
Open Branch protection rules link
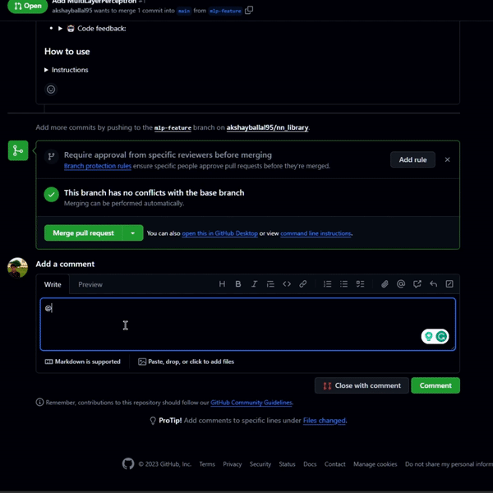98,166
